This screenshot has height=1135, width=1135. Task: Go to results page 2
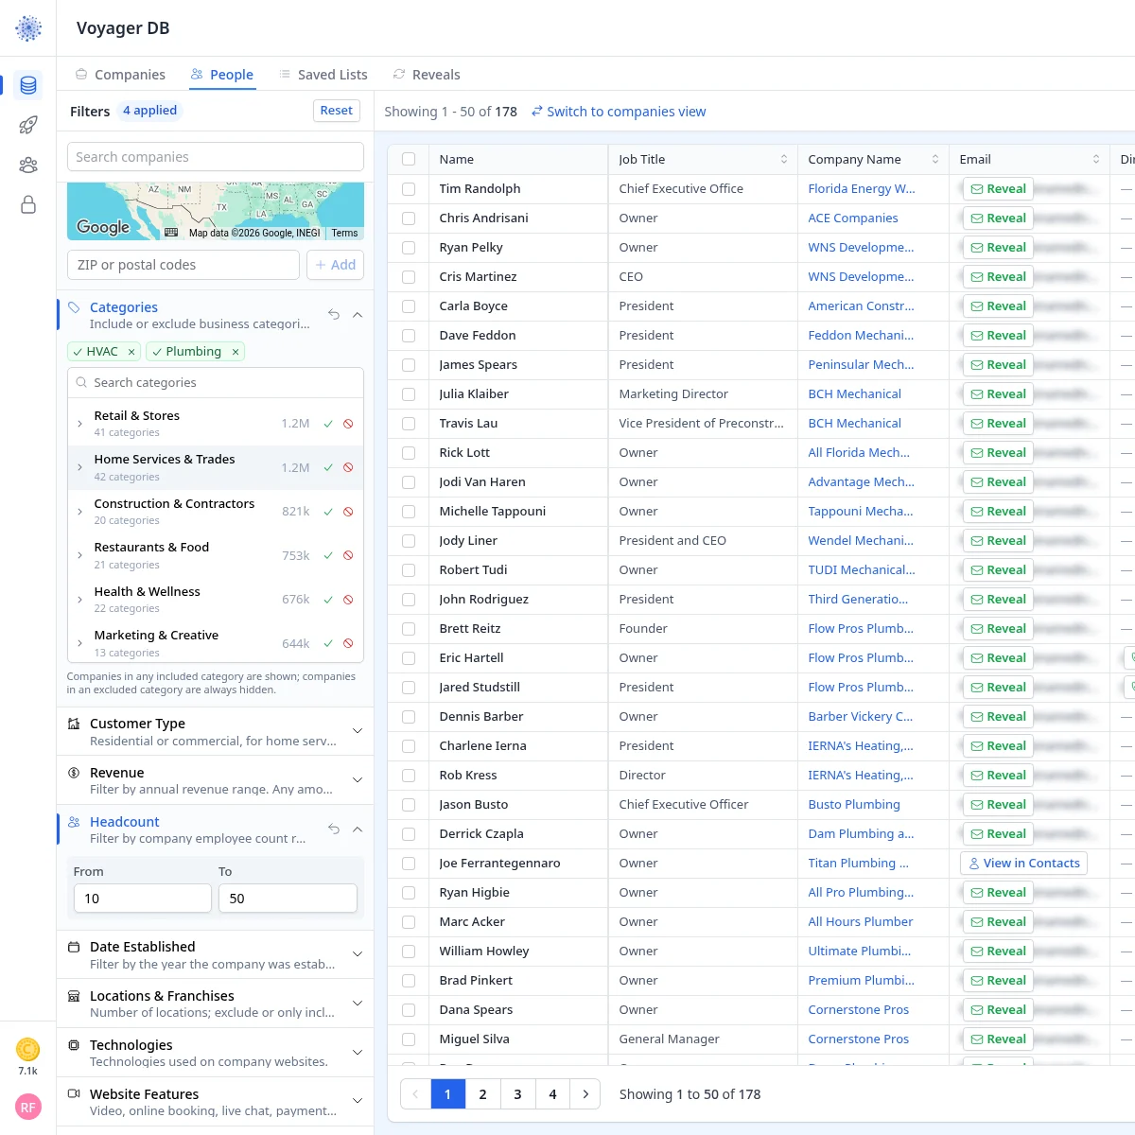pos(482,1094)
